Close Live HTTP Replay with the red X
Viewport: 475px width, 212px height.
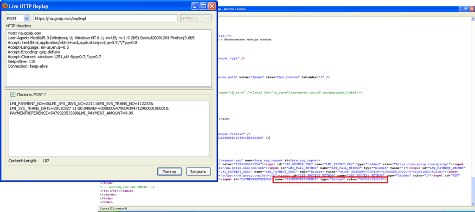click(x=212, y=6)
